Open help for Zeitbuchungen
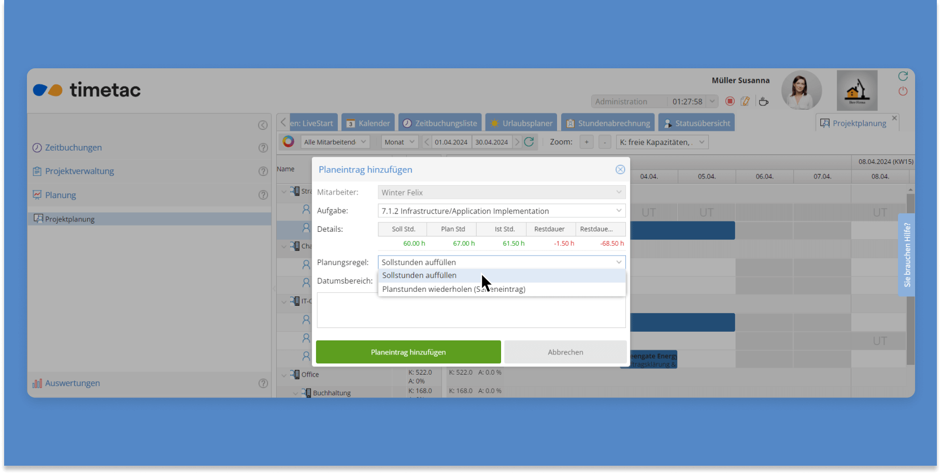The width and height of the screenshot is (941, 474). 263,148
